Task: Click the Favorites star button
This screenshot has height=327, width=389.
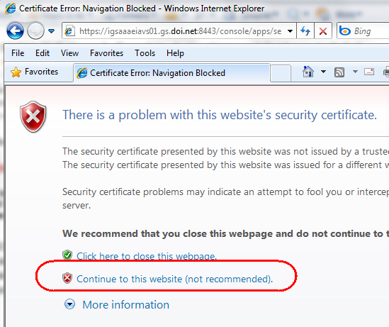Action: (34, 72)
